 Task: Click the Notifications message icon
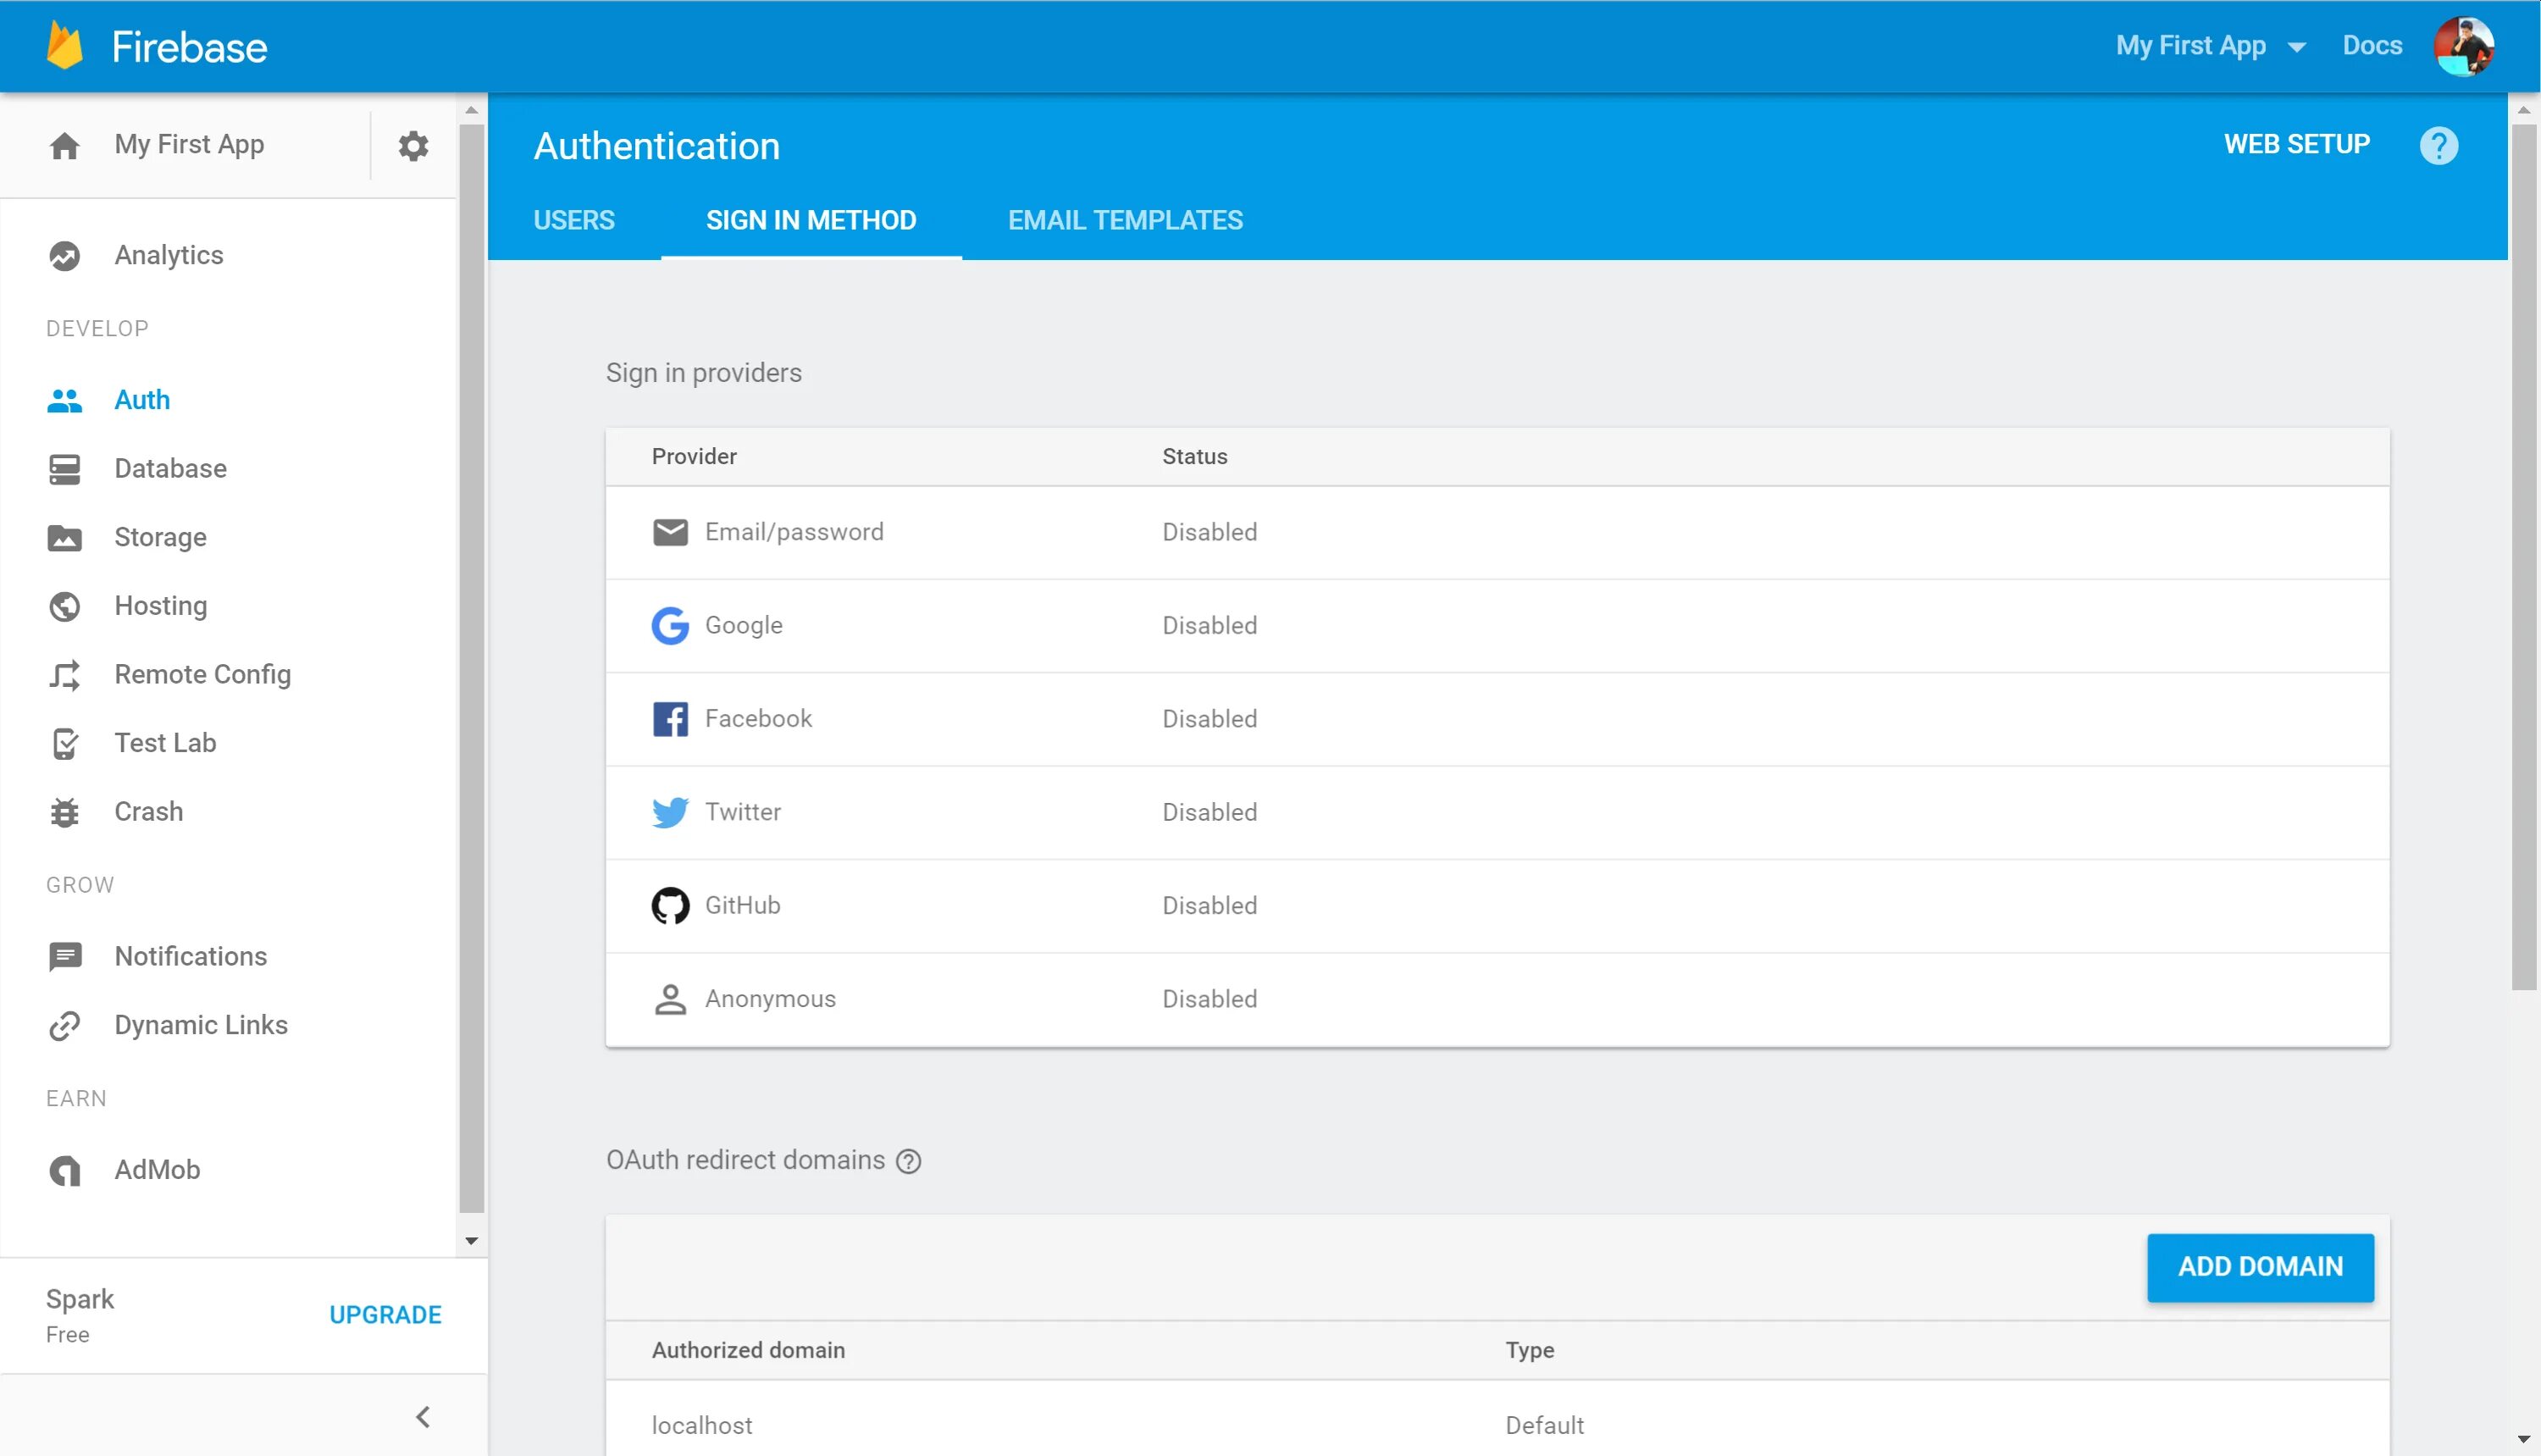pos(65,957)
